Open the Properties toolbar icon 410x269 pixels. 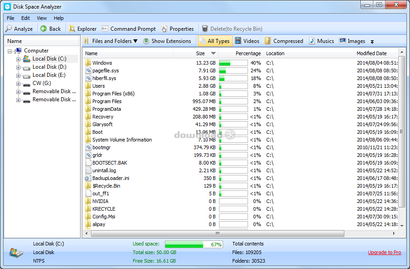point(164,28)
